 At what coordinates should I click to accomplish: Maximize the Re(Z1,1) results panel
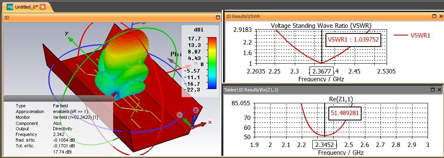tap(433, 90)
